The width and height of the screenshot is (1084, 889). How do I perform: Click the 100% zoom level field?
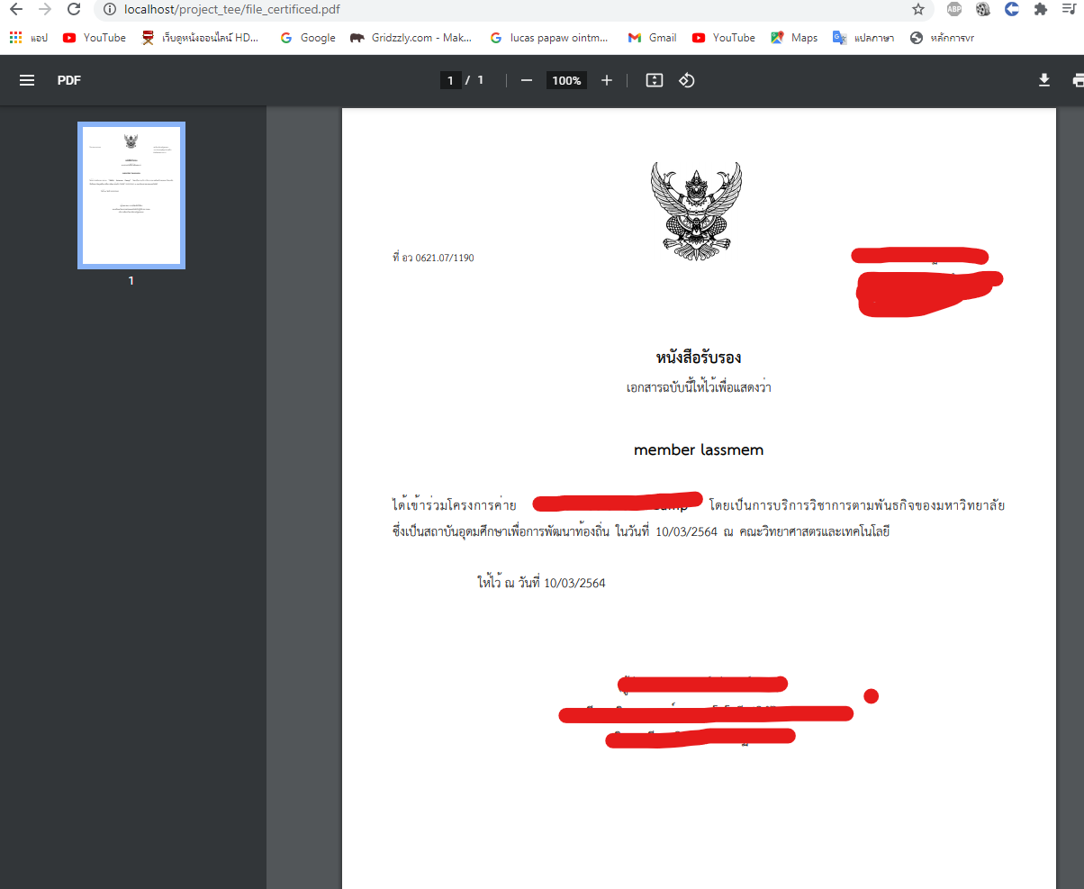tap(566, 80)
